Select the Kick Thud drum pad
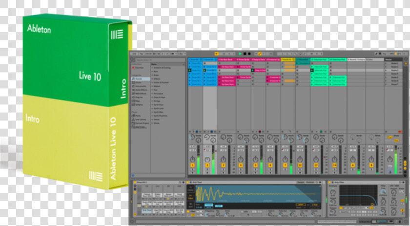 (x=147, y=210)
